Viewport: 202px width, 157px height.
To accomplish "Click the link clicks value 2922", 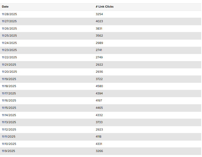I will (99, 65).
